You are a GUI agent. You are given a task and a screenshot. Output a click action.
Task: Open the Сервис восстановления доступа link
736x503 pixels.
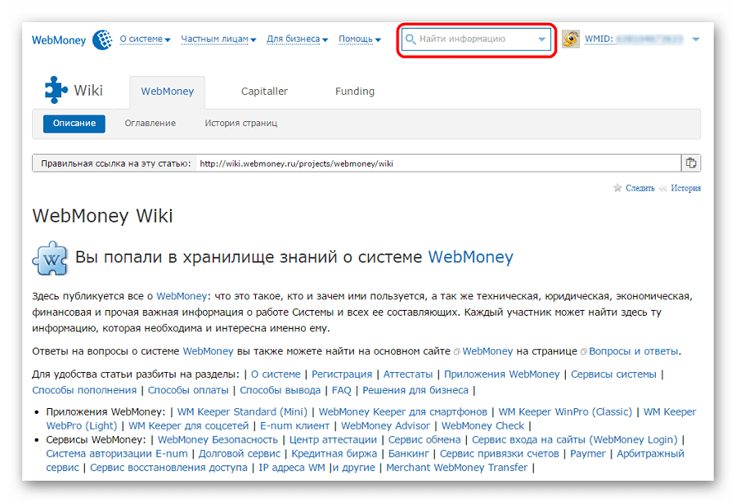[168, 468]
